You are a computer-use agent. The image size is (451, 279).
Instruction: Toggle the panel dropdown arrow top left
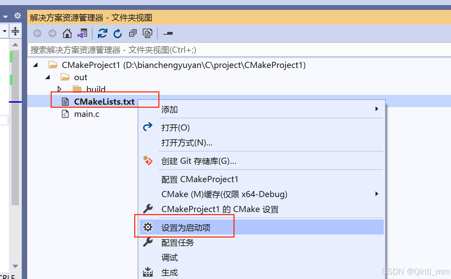point(4,15)
